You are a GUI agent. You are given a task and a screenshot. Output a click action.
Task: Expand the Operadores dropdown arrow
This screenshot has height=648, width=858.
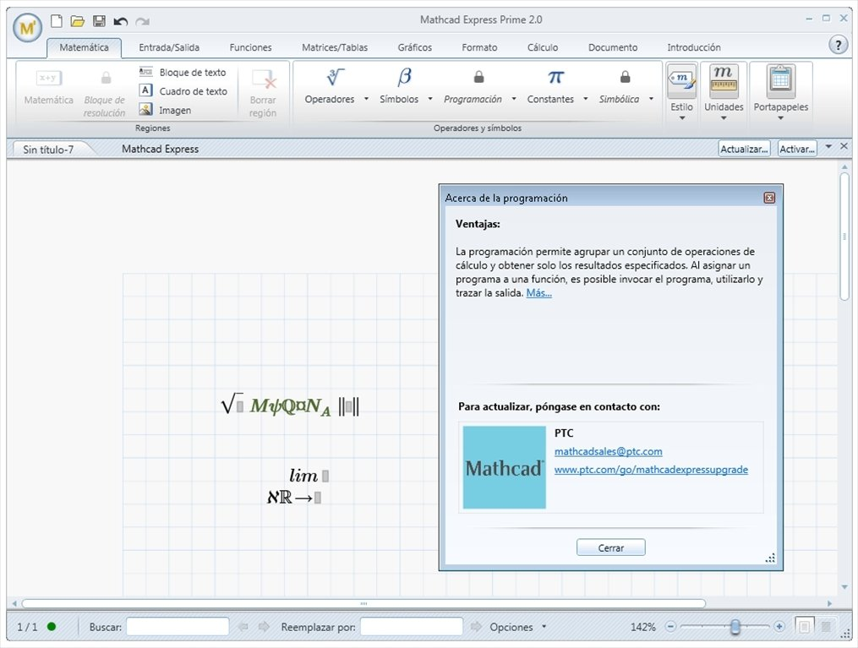point(366,99)
